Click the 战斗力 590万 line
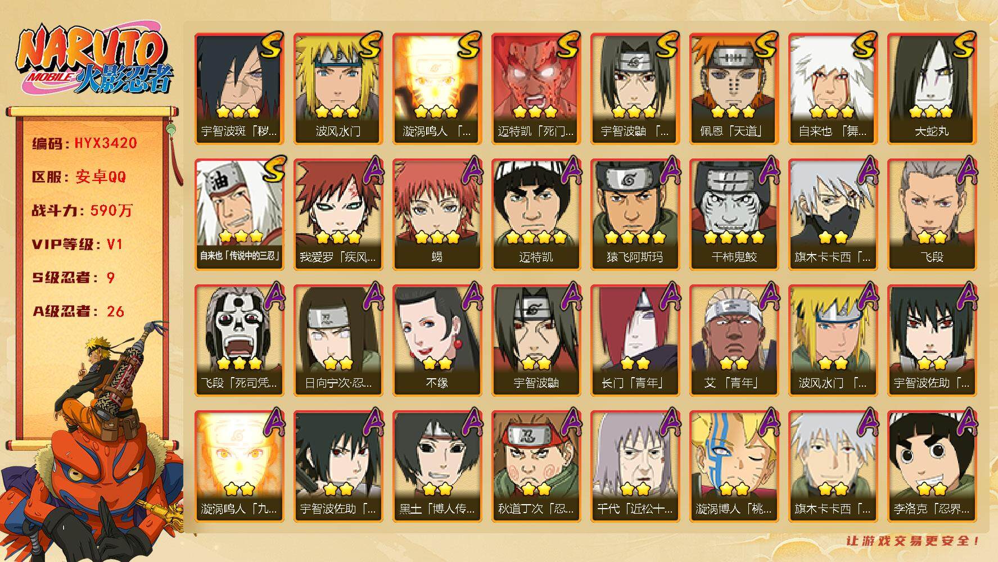 tap(82, 210)
